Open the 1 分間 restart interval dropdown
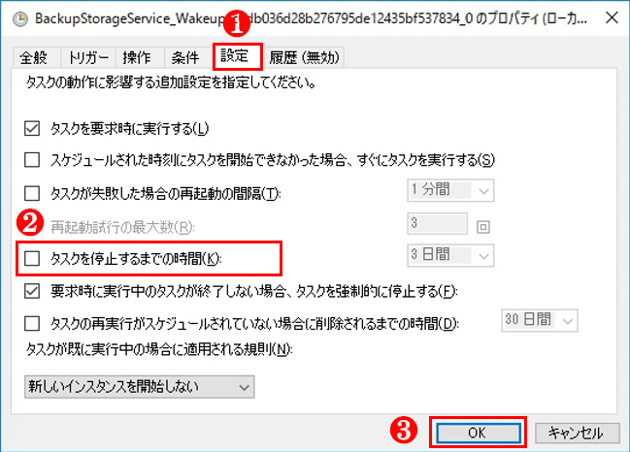The image size is (630, 452). pos(450,190)
